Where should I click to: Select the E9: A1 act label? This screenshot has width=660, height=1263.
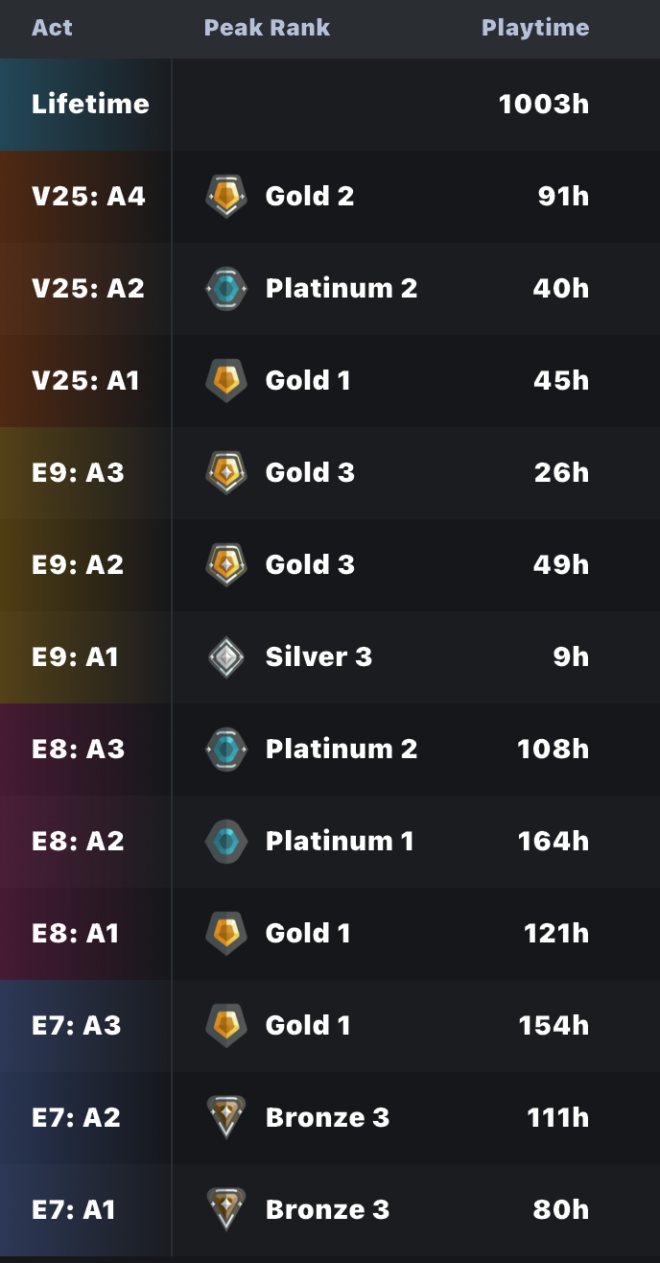pos(75,656)
